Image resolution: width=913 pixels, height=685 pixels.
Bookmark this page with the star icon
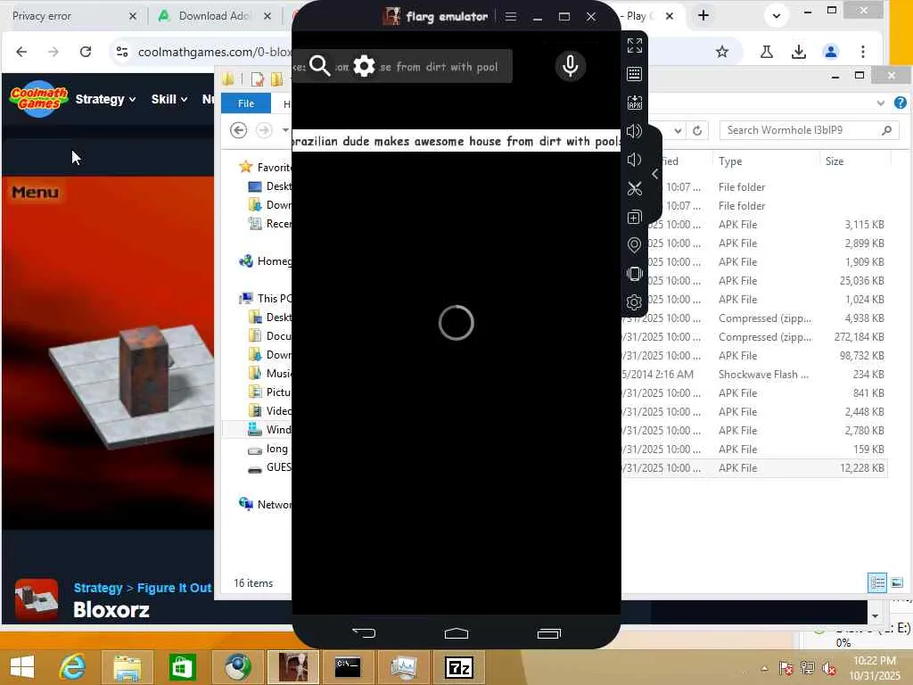pos(722,52)
